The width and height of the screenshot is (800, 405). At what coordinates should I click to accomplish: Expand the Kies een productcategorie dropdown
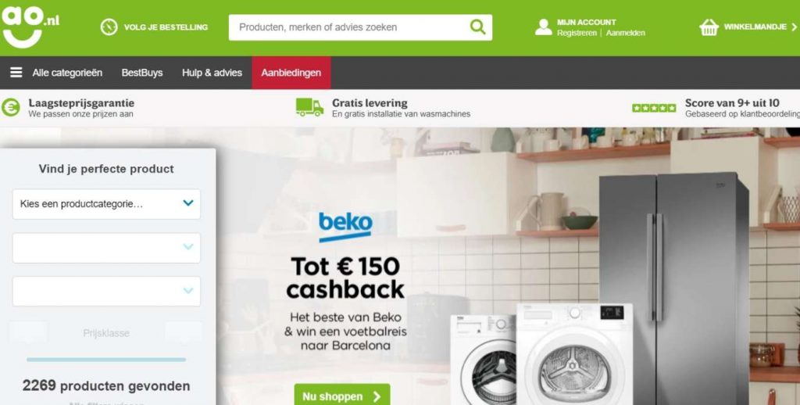[x=106, y=204]
